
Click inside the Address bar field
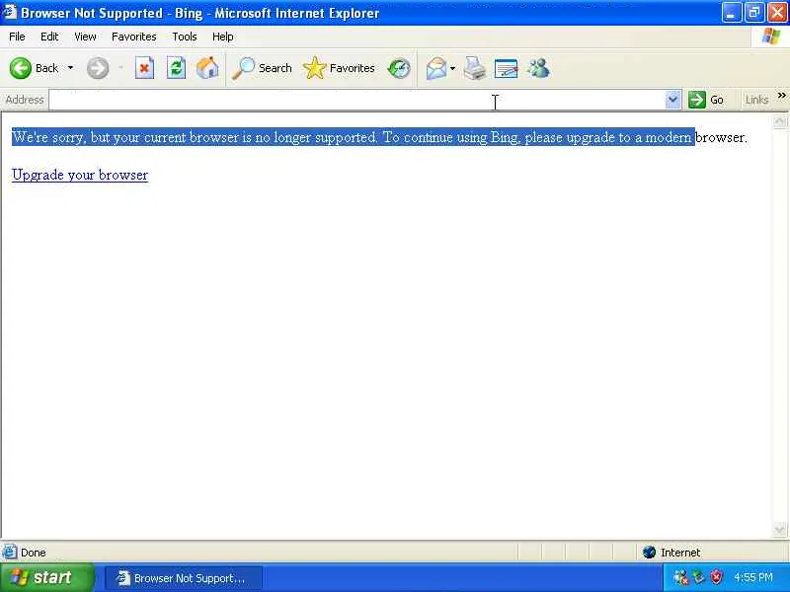pyautogui.click(x=356, y=100)
